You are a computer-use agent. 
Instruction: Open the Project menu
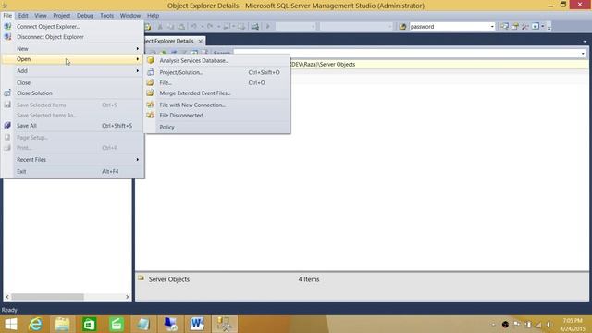[62, 16]
